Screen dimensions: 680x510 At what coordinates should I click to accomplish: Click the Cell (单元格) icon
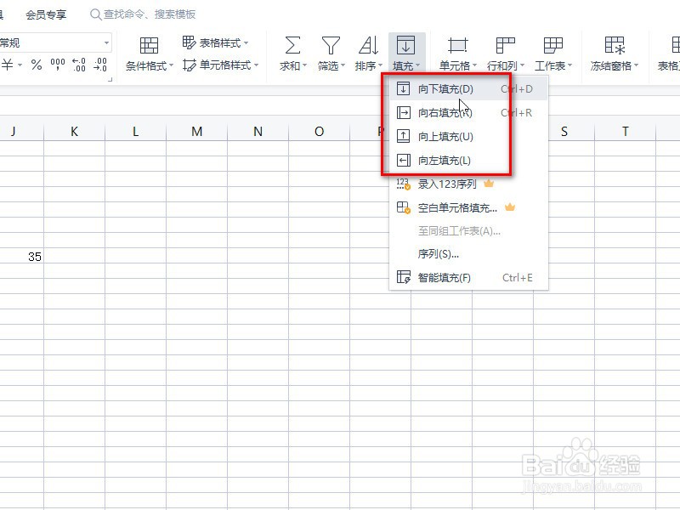457,45
